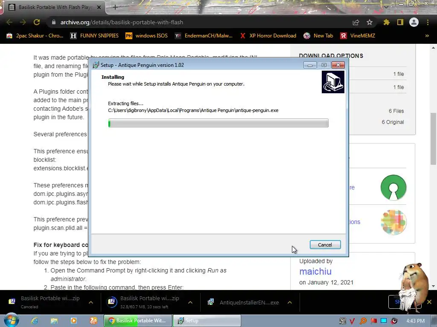Click the page vertical scrollbar thumb

[433, 139]
